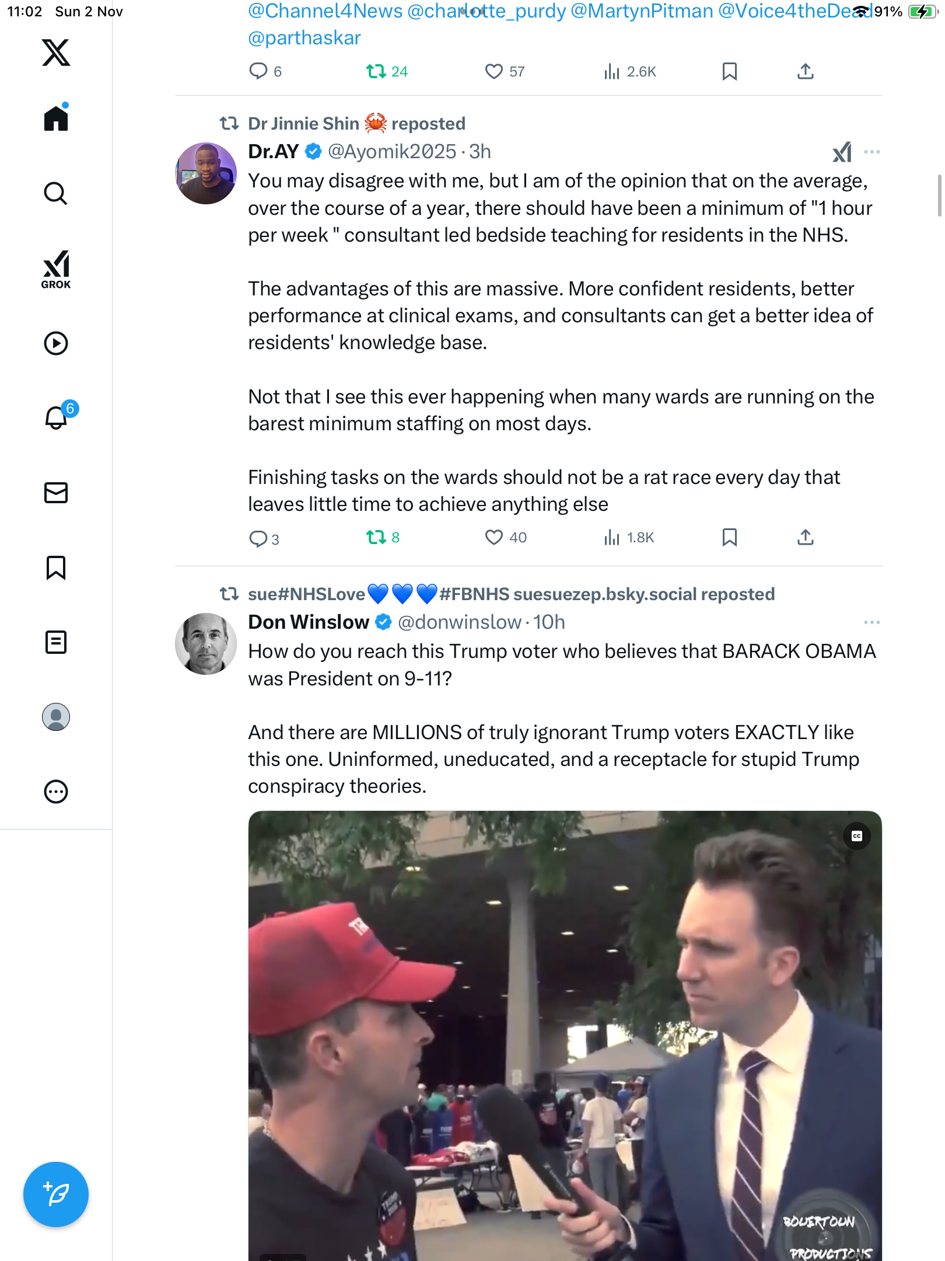Undo repost on Dr.AY's post
Image resolution: width=945 pixels, height=1261 pixels.
pyautogui.click(x=376, y=537)
